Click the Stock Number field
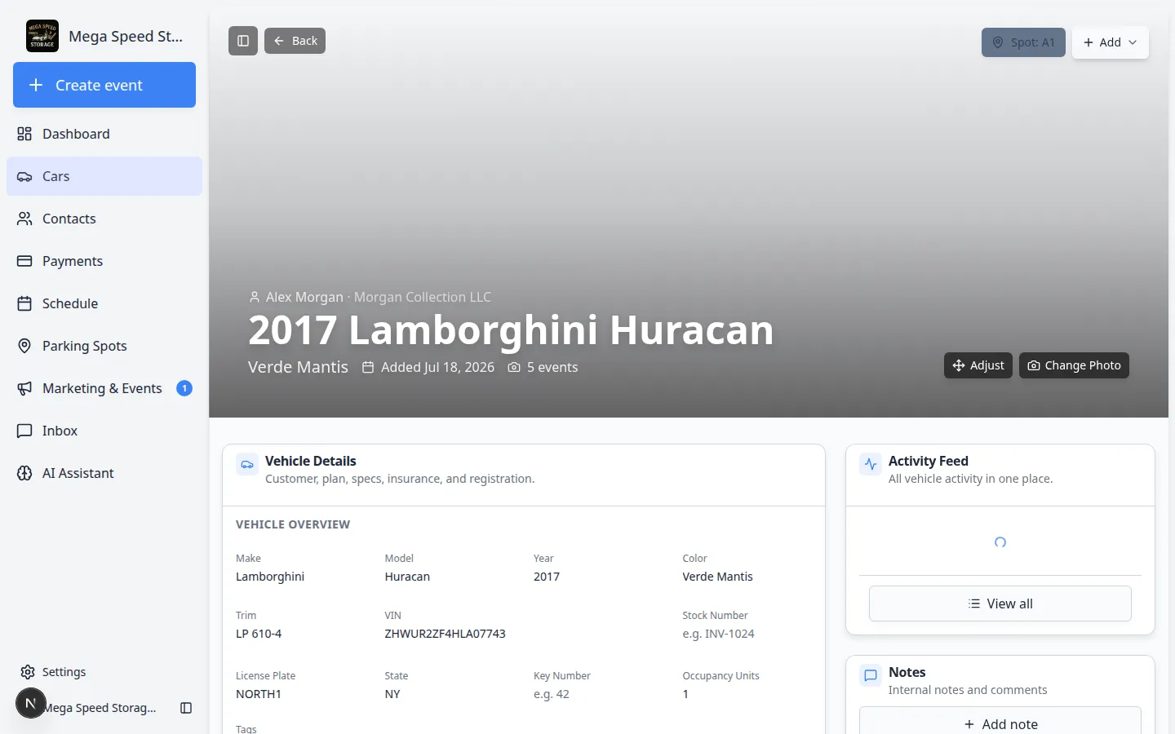 coord(718,634)
